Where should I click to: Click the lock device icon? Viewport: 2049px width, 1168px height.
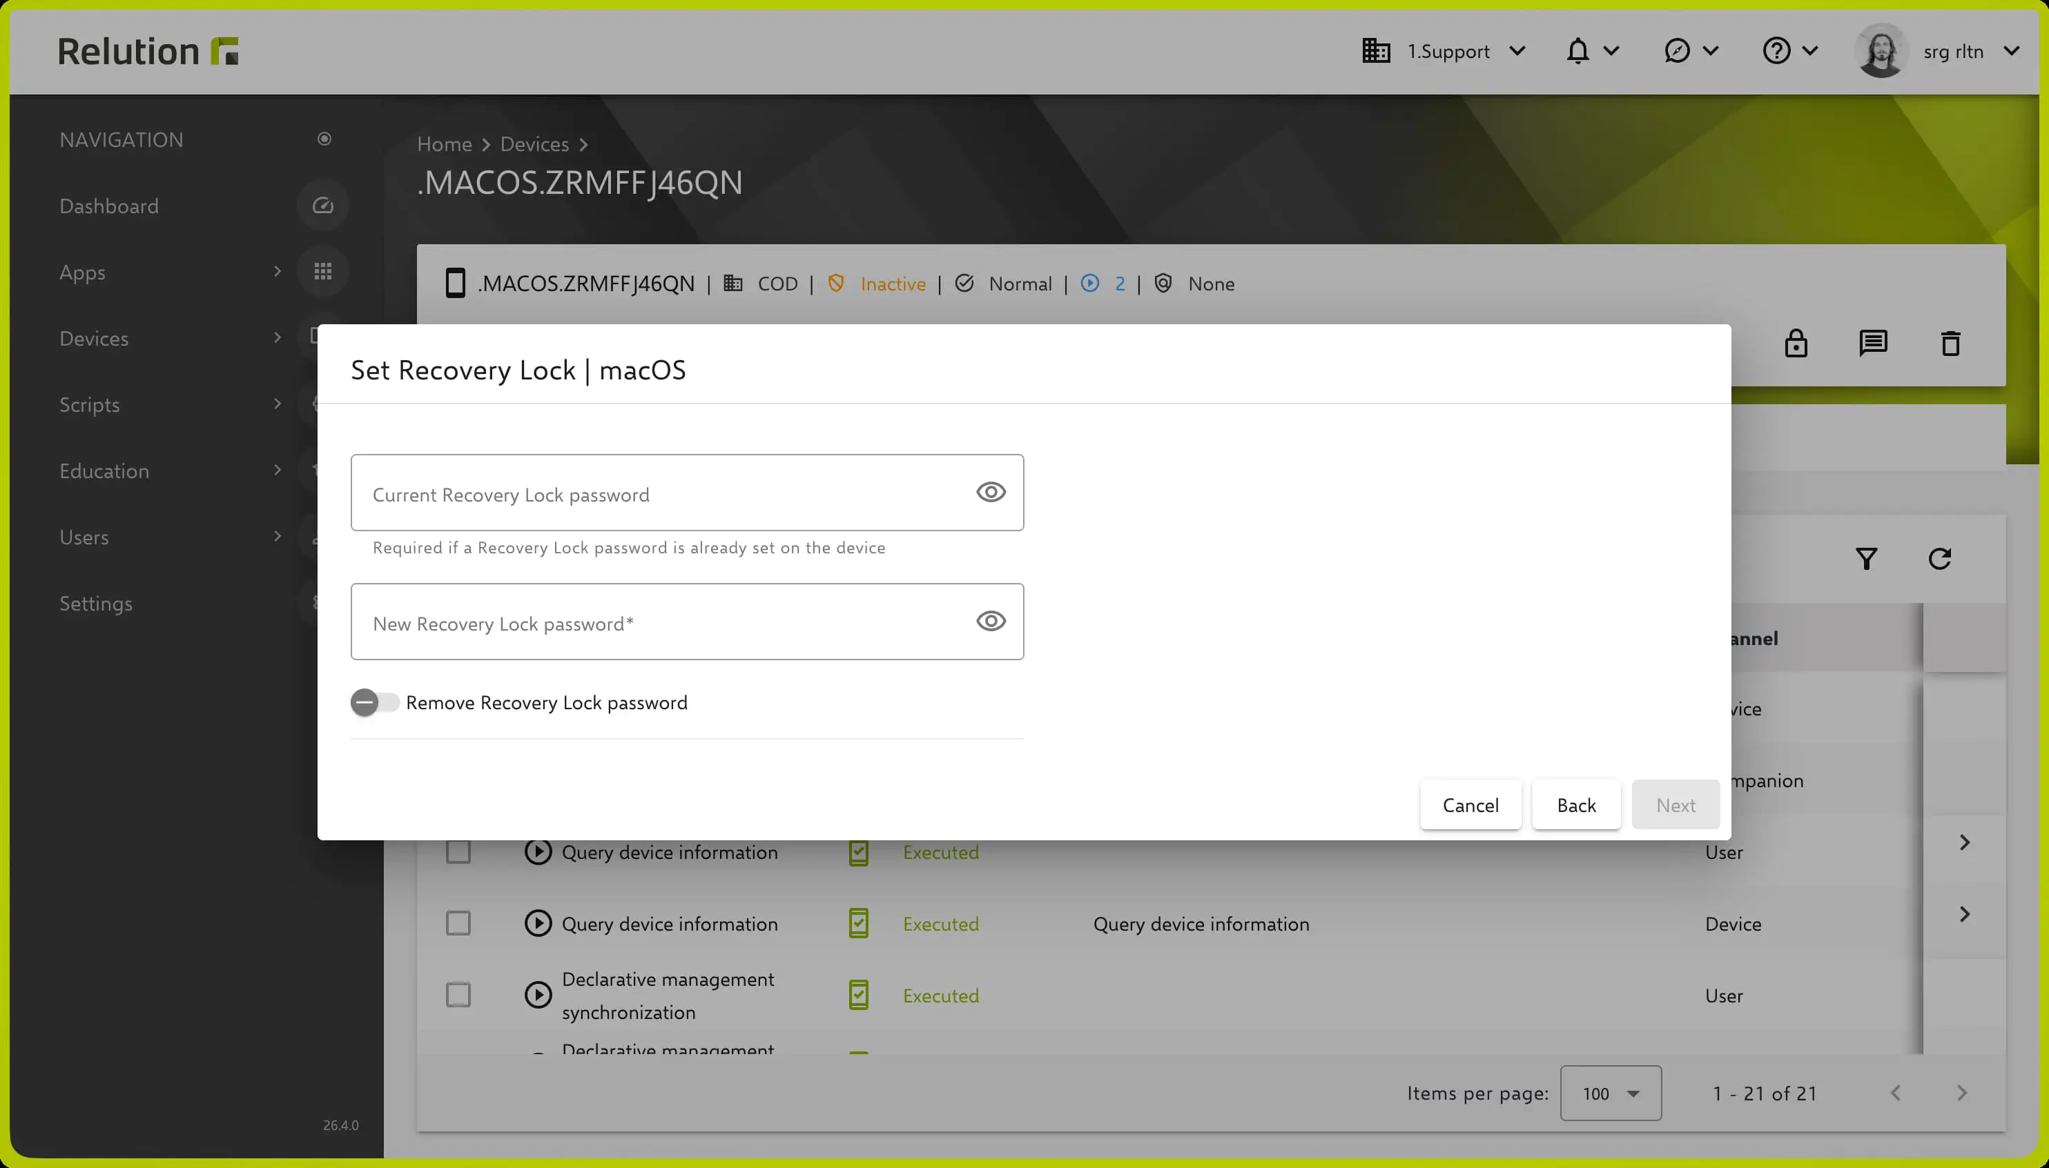[1796, 344]
